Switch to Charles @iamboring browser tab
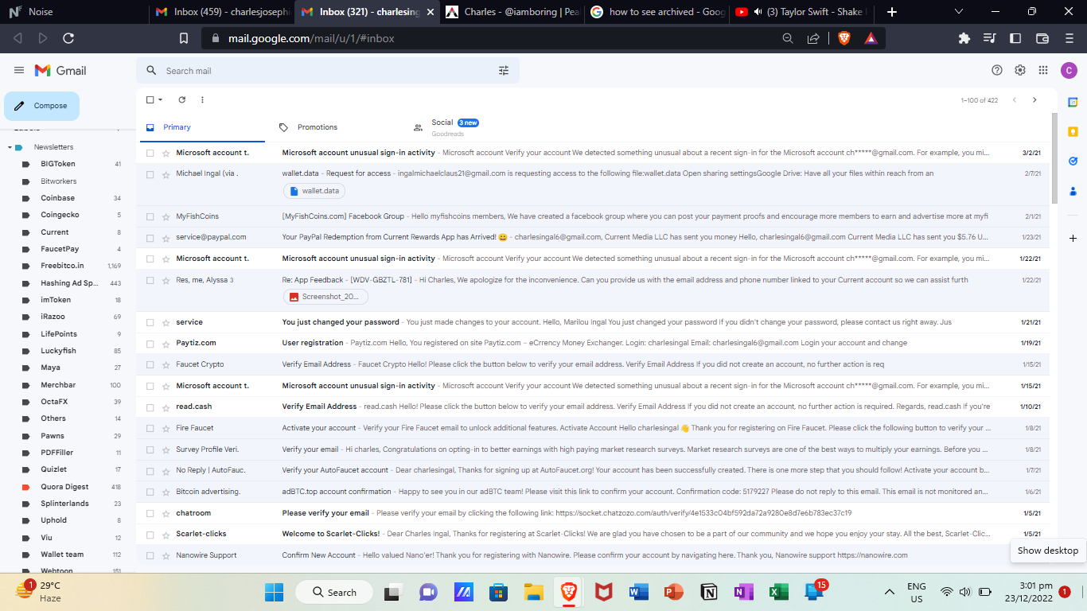Screen dimensions: 1087x611 513,12
